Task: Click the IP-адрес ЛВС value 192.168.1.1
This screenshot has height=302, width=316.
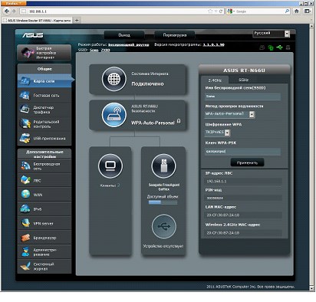Action: [243, 181]
